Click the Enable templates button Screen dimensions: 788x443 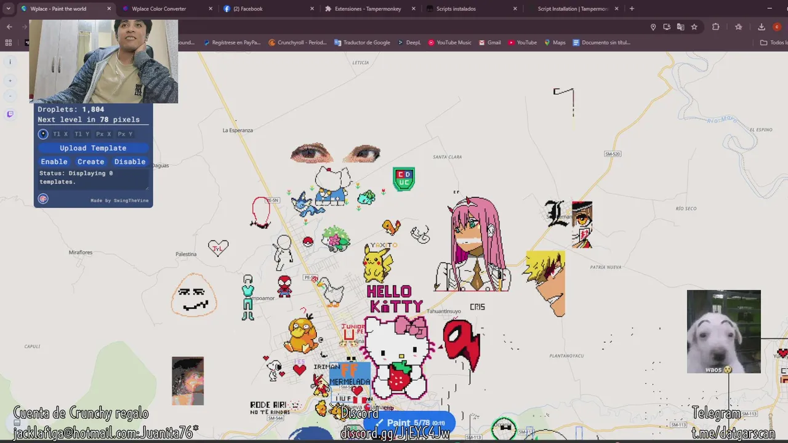[54, 162]
